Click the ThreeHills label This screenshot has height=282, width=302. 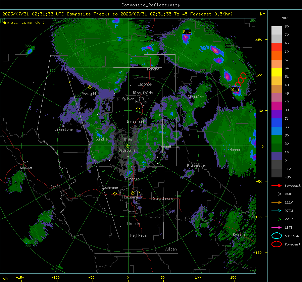point(169,147)
